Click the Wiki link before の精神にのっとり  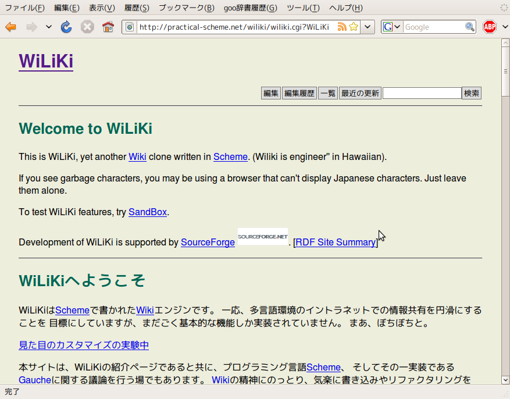pyautogui.click(x=220, y=380)
